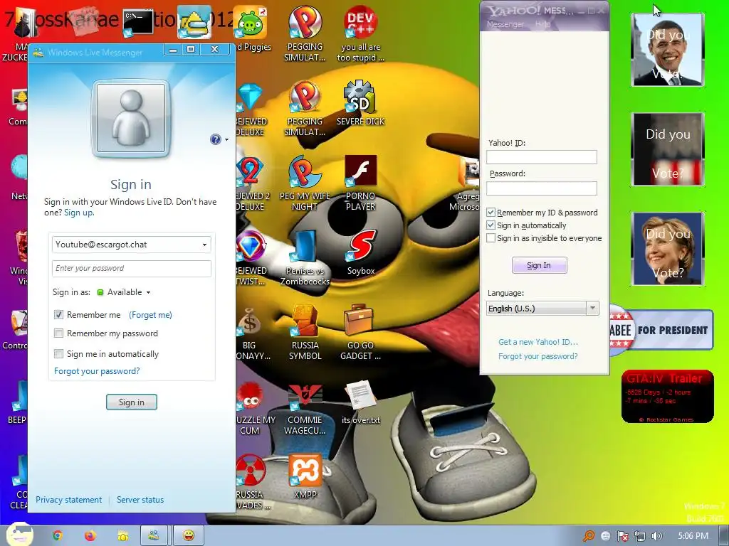This screenshot has width=729, height=546.
Task: Click the Windows Live Messenger taskbar button
Action: coord(154,535)
